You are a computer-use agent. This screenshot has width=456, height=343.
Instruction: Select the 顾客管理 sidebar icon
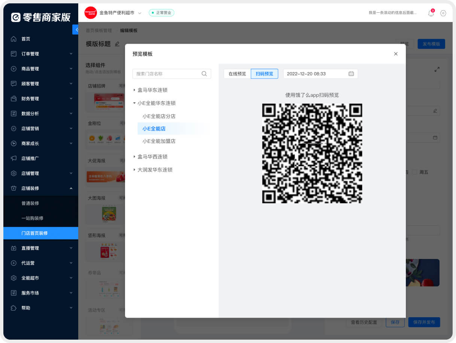[x=14, y=84]
